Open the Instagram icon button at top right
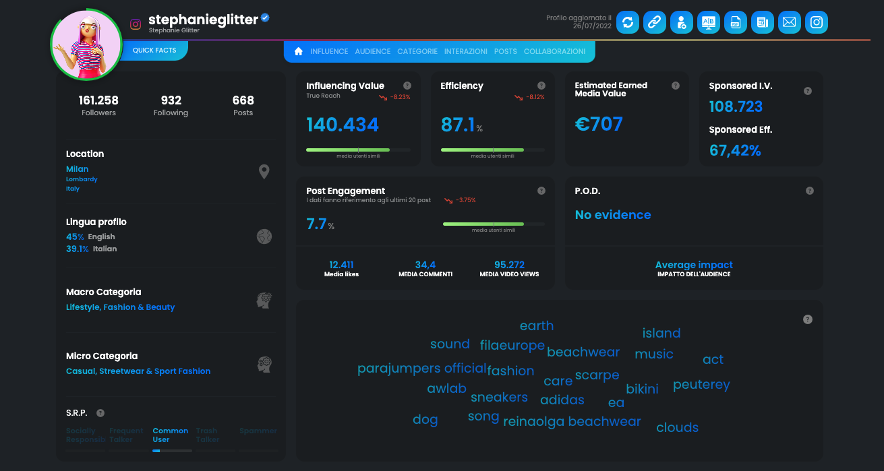Viewport: 884px width, 471px height. click(x=816, y=22)
